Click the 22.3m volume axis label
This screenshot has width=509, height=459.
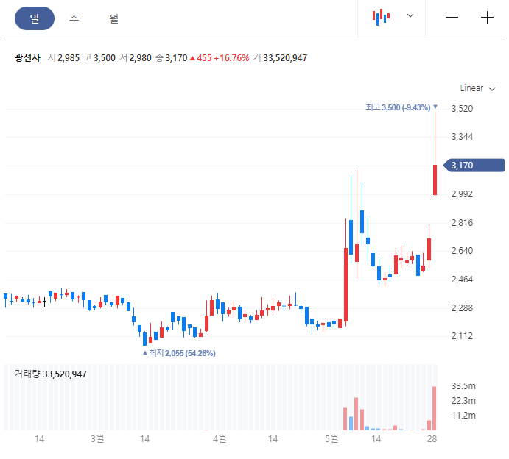tap(463, 401)
